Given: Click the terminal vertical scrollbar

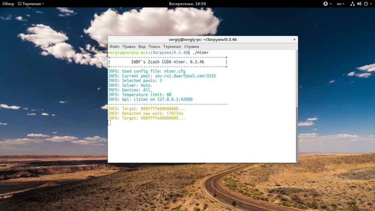Looking at the screenshot, I should [297, 134].
